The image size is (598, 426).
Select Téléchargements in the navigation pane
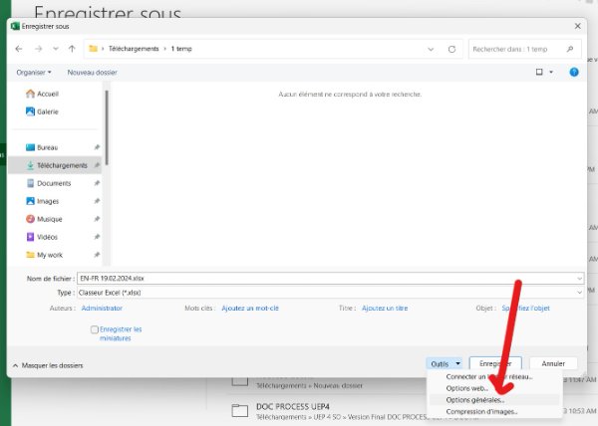tap(55, 165)
